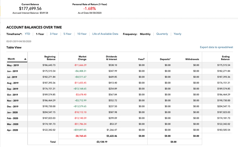Show Life of Available Data
The image size is (238, 147).
(x=105, y=34)
